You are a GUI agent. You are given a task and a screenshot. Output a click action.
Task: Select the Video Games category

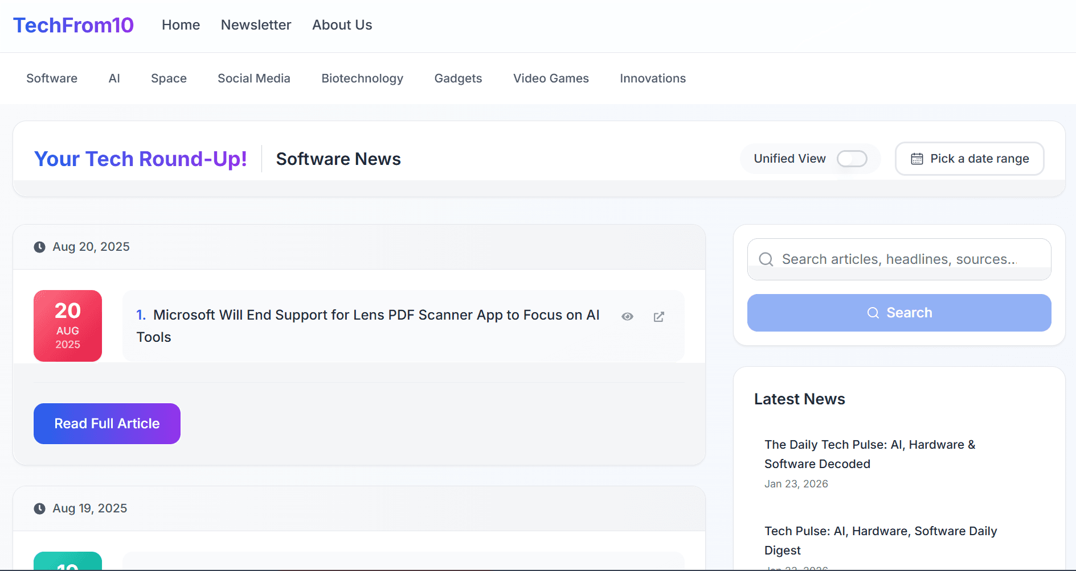550,78
